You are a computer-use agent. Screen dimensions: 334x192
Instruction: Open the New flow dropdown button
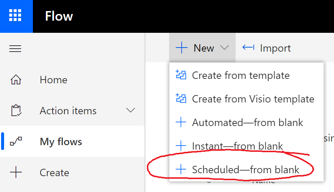click(x=202, y=48)
